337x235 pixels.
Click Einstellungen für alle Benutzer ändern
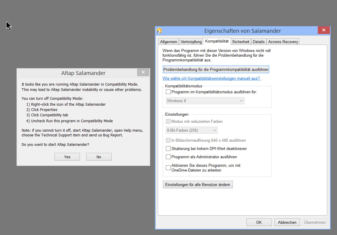pos(198,185)
